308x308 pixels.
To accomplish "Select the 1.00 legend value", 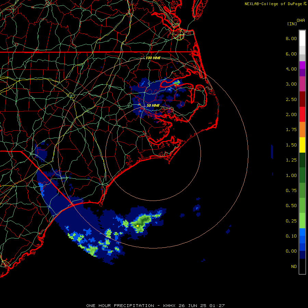I will coord(291,176).
